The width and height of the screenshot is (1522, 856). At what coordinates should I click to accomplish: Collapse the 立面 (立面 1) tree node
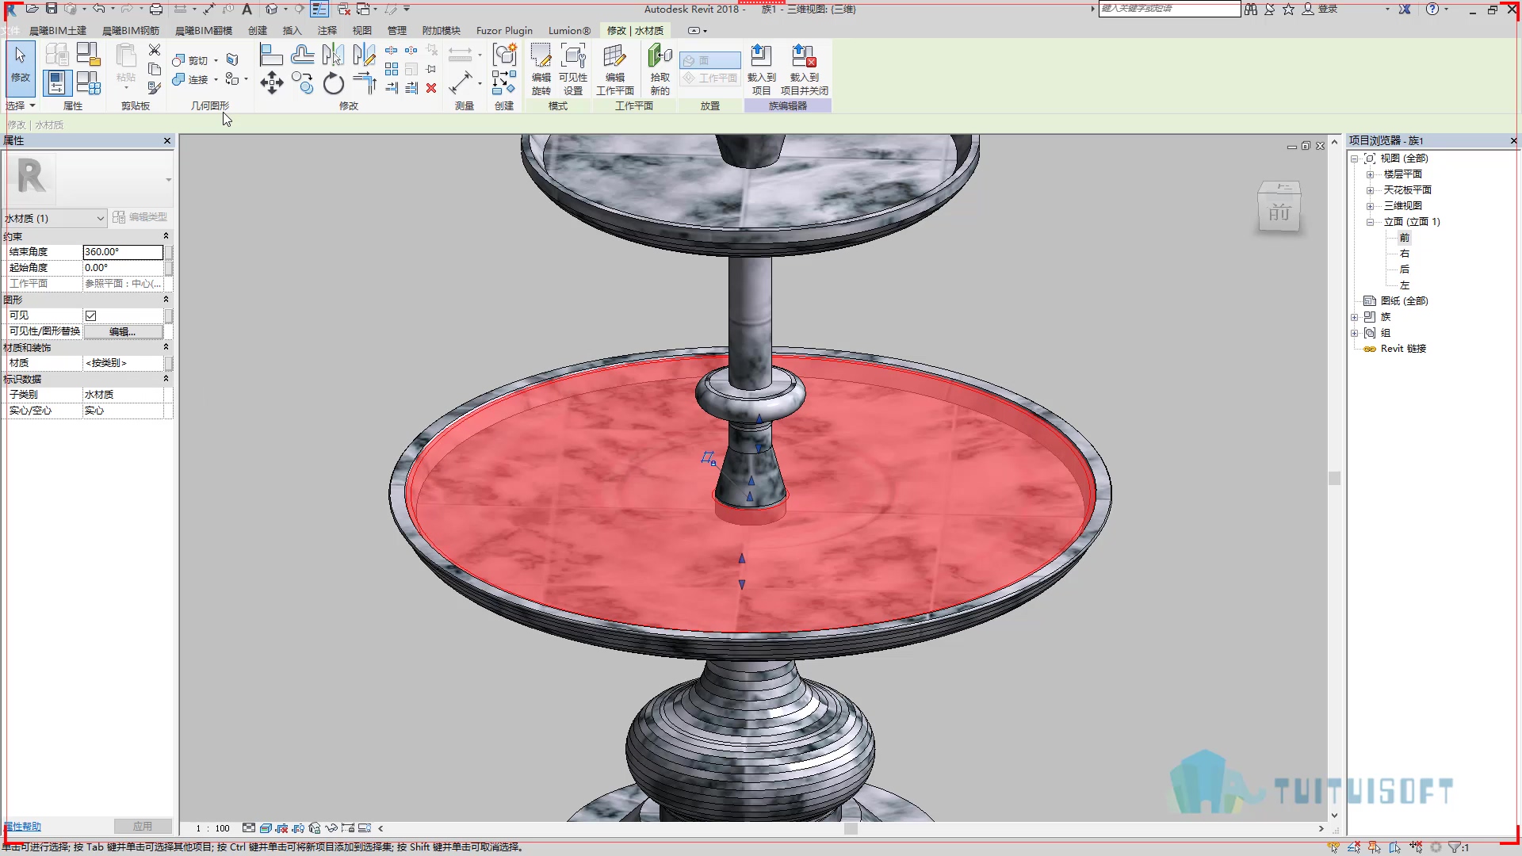(1370, 222)
